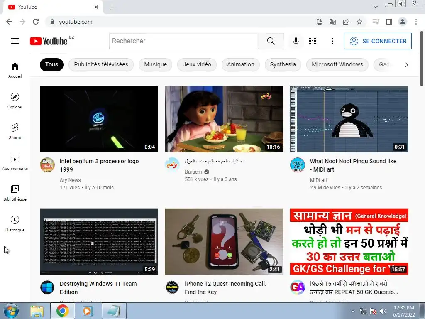Open title 'iPhone 12 Quest Incoming Call'
This screenshot has width=425, height=319.
[225, 288]
